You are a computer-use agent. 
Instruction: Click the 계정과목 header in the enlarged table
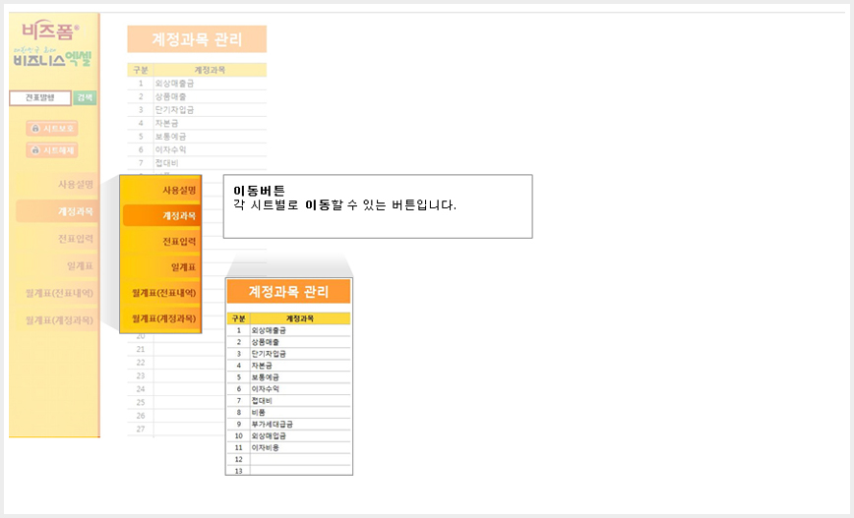pos(300,318)
